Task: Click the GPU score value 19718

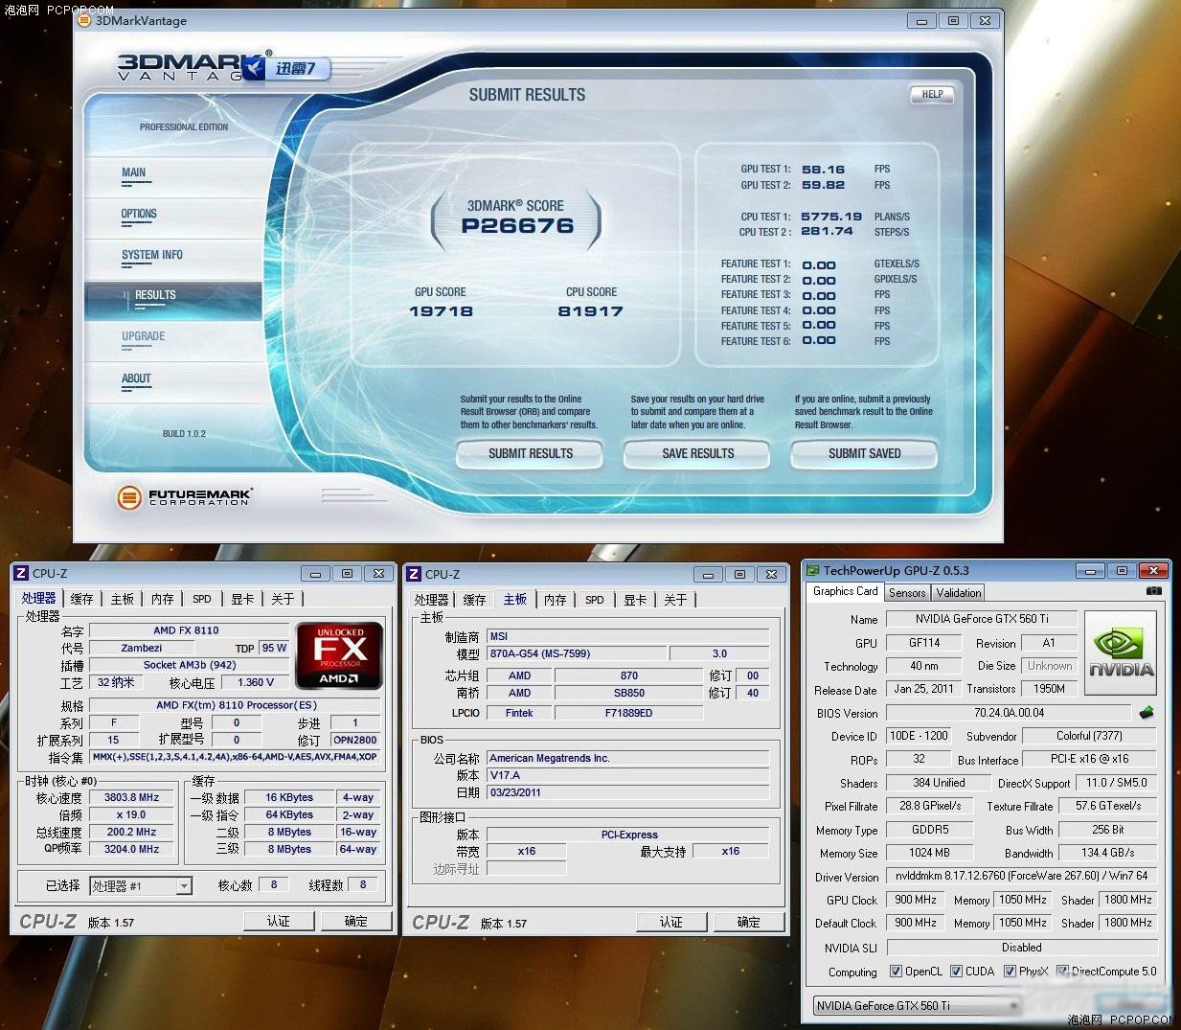Action: click(441, 311)
